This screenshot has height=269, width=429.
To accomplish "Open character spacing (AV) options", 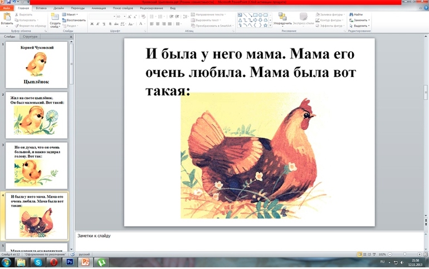I will [123, 24].
